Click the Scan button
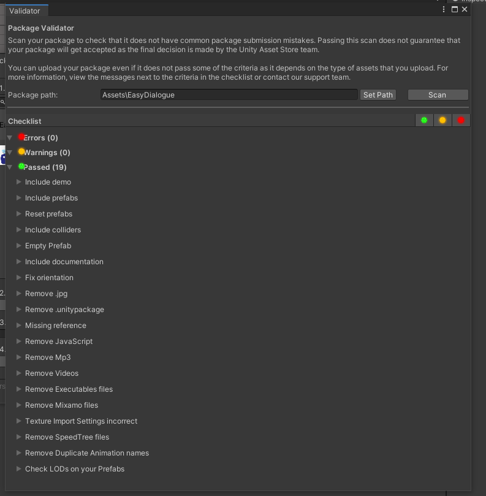Image resolution: width=486 pixels, height=496 pixels. (x=438, y=95)
